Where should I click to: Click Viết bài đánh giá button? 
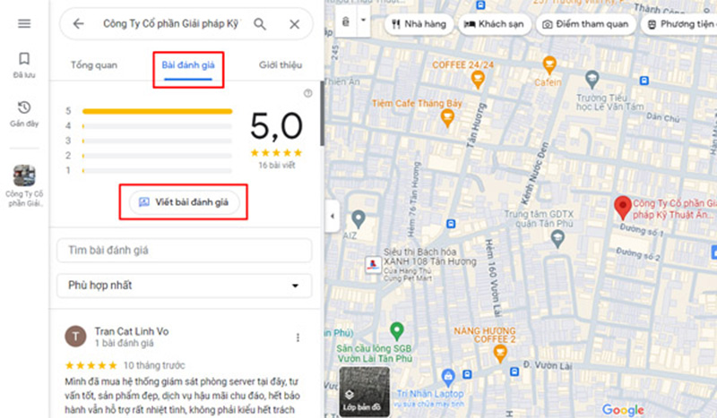(184, 202)
